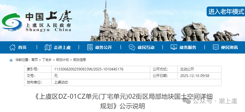245x112 pixels.
Task: Click the index number 11330682002590833W/2025-1010445176
Action: click(89, 69)
